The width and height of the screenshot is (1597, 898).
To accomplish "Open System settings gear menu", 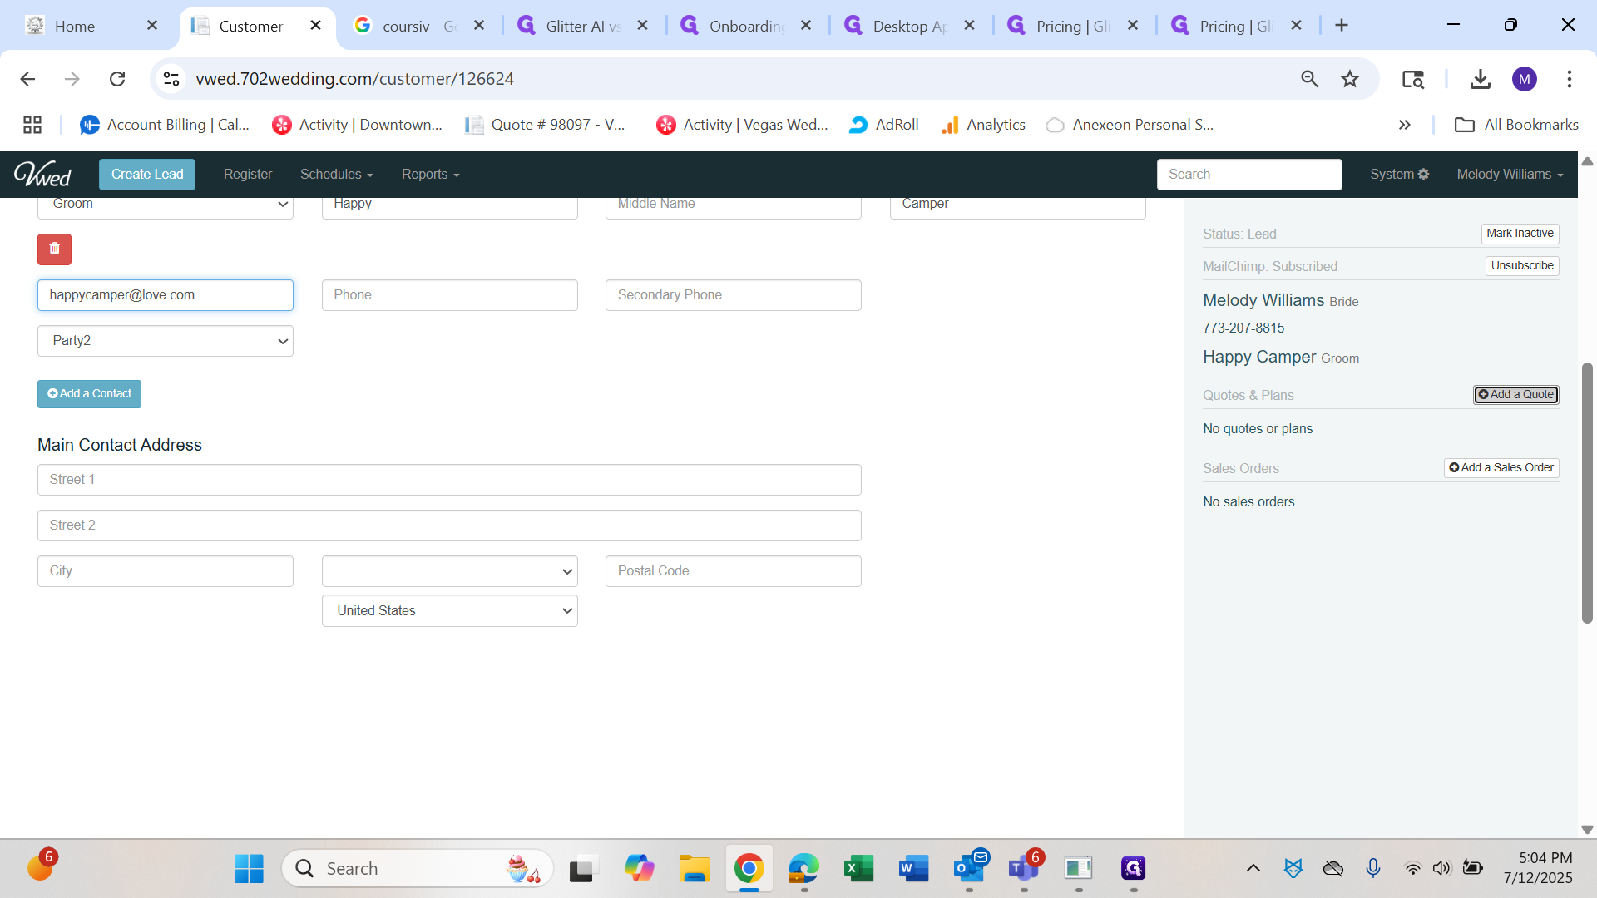I will [x=1399, y=174].
